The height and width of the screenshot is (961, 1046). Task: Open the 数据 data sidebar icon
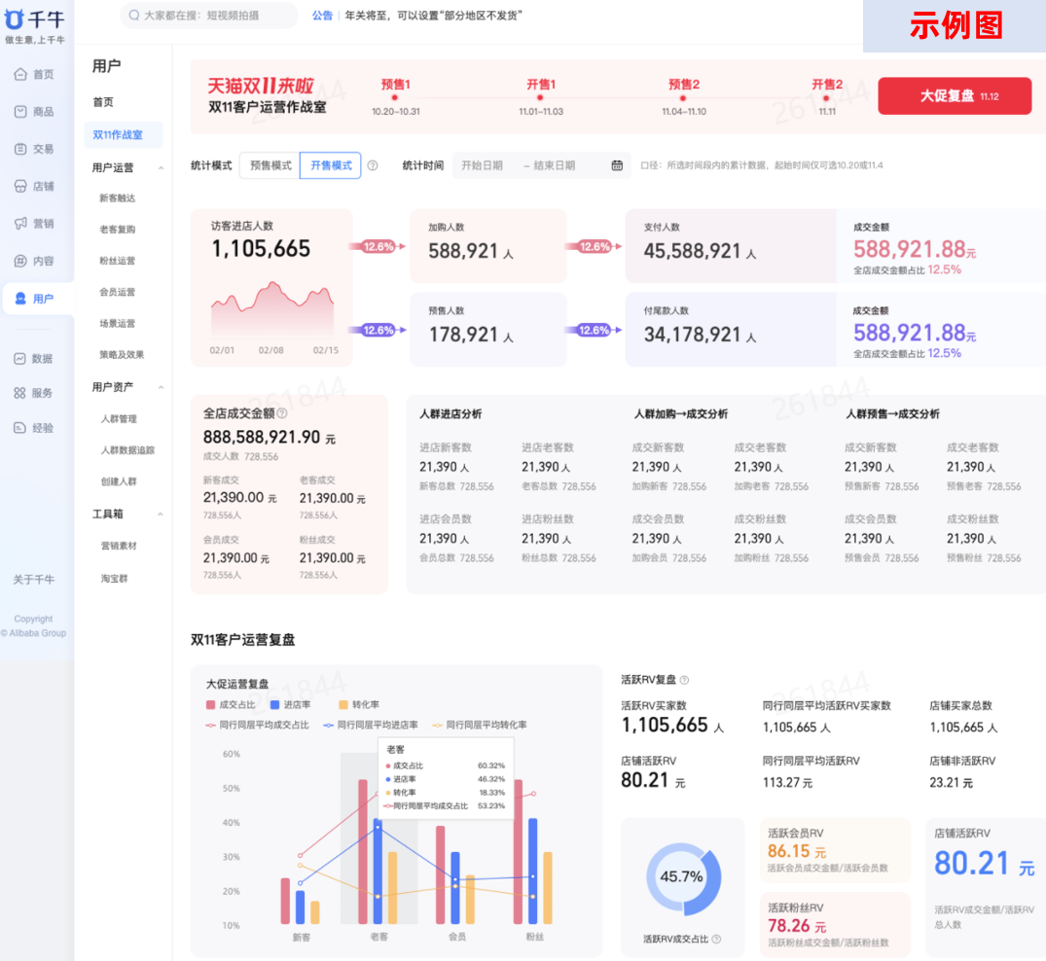coord(20,359)
